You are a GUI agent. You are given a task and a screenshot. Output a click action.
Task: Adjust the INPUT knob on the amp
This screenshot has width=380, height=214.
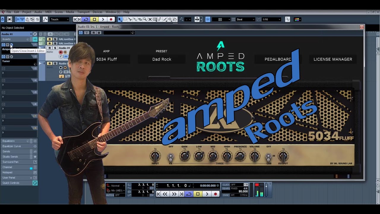pos(155,156)
